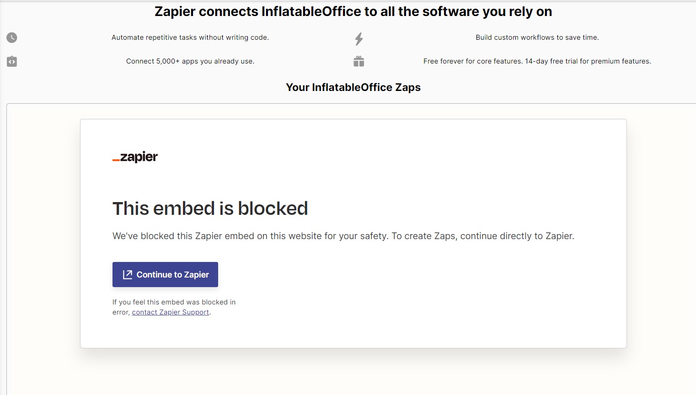Click the 'We've blocked this Zapier embed' paragraph
The height and width of the screenshot is (395, 696).
pyautogui.click(x=343, y=236)
